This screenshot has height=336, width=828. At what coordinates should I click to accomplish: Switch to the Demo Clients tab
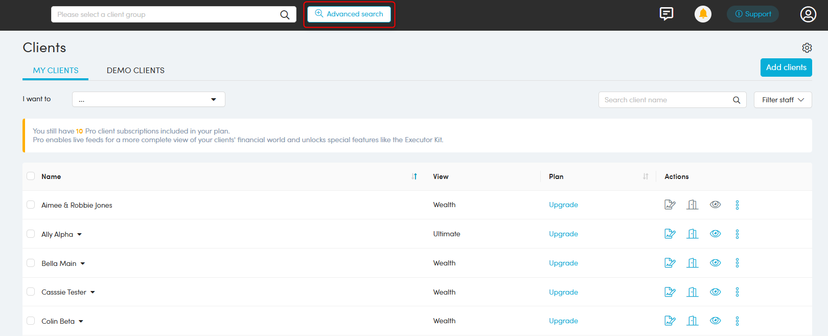click(135, 71)
